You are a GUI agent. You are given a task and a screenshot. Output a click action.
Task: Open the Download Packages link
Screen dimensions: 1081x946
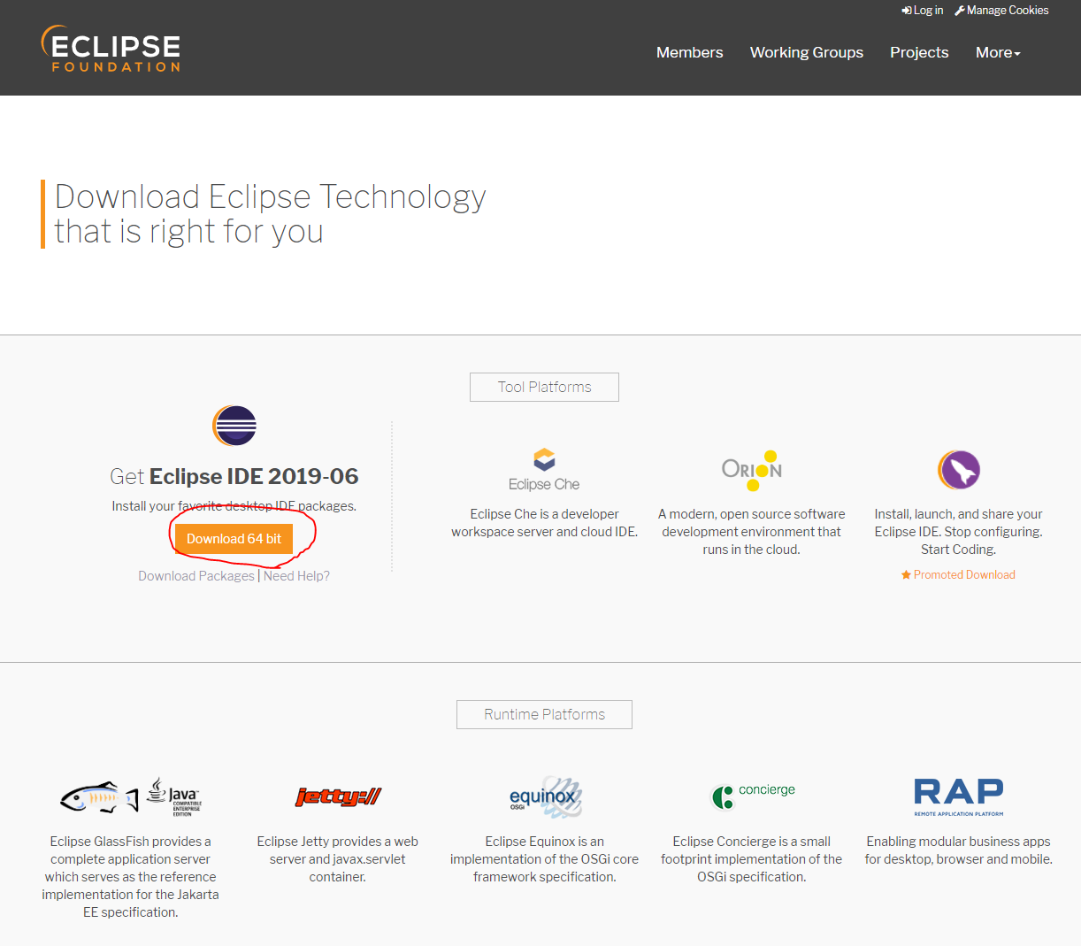[x=196, y=576]
